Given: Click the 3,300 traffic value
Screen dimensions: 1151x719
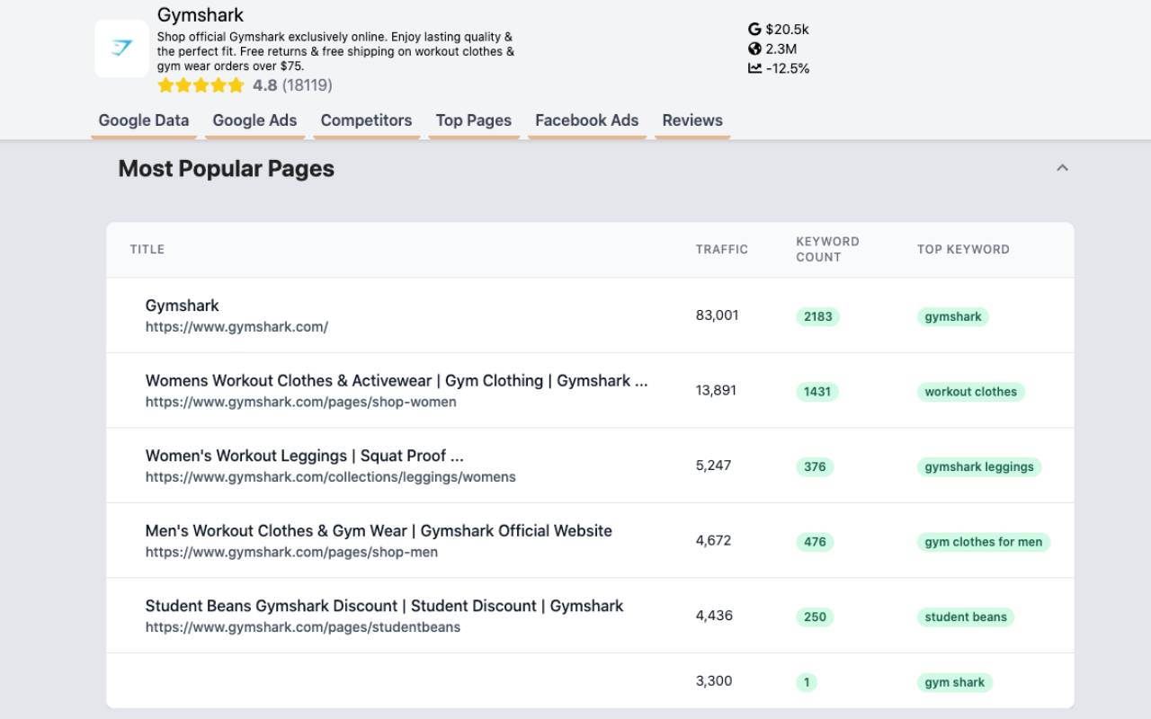Looking at the screenshot, I should click(x=714, y=681).
